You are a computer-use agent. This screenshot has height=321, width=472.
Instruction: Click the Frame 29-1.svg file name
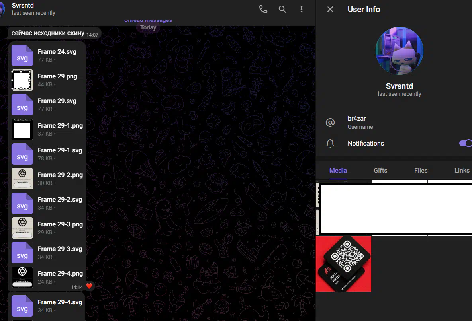(x=60, y=150)
